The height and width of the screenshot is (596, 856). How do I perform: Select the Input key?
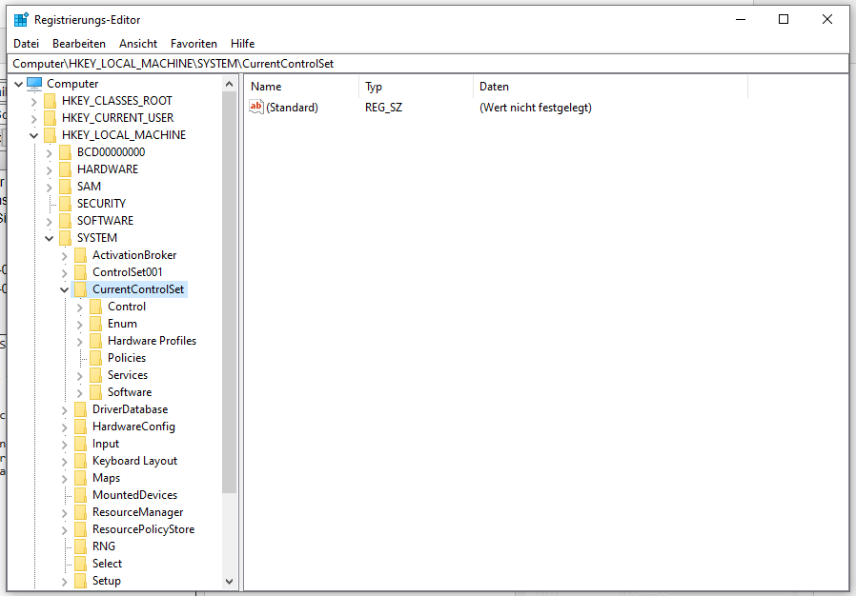(106, 444)
